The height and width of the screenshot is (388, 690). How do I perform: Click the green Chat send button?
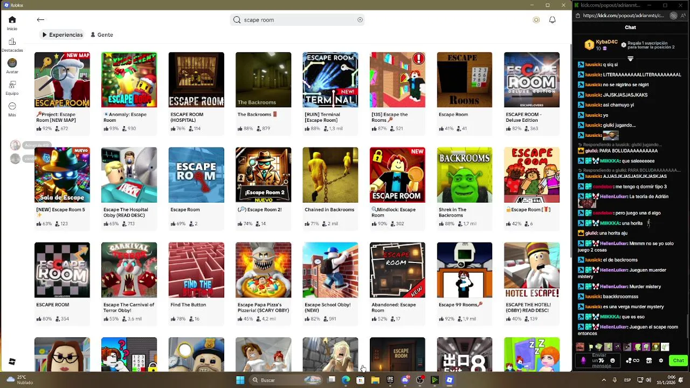[678, 361]
